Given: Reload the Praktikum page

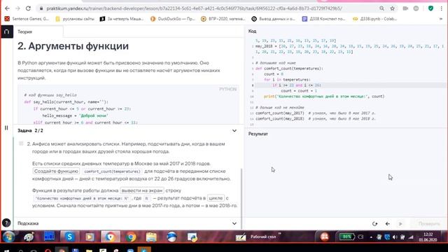Looking at the screenshot, I should (x=28, y=8).
